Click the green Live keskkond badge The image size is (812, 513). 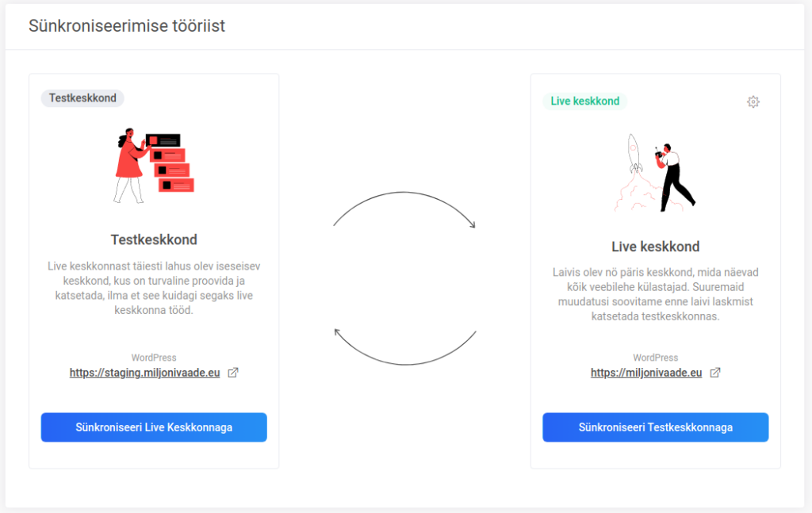coord(584,101)
